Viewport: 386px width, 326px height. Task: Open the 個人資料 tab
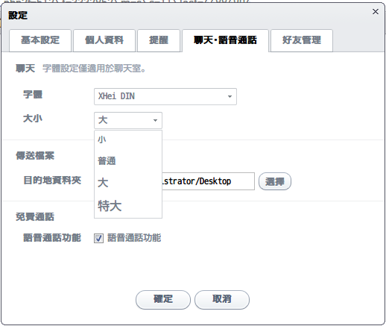(104, 40)
